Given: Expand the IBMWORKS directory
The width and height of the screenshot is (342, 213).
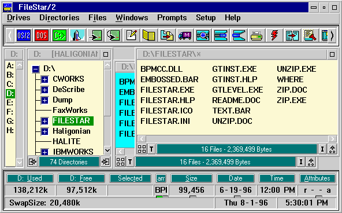Looking at the screenshot, I should [x=44, y=152].
